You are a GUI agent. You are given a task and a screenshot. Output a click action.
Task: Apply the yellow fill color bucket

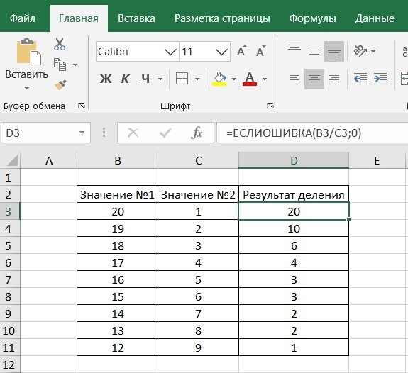click(219, 79)
